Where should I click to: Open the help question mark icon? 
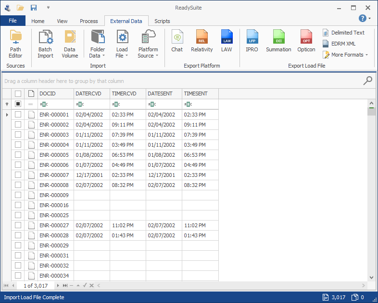click(362, 18)
